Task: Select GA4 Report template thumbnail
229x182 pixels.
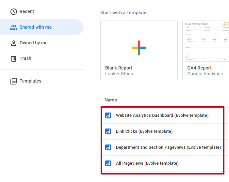Action: tap(205, 41)
